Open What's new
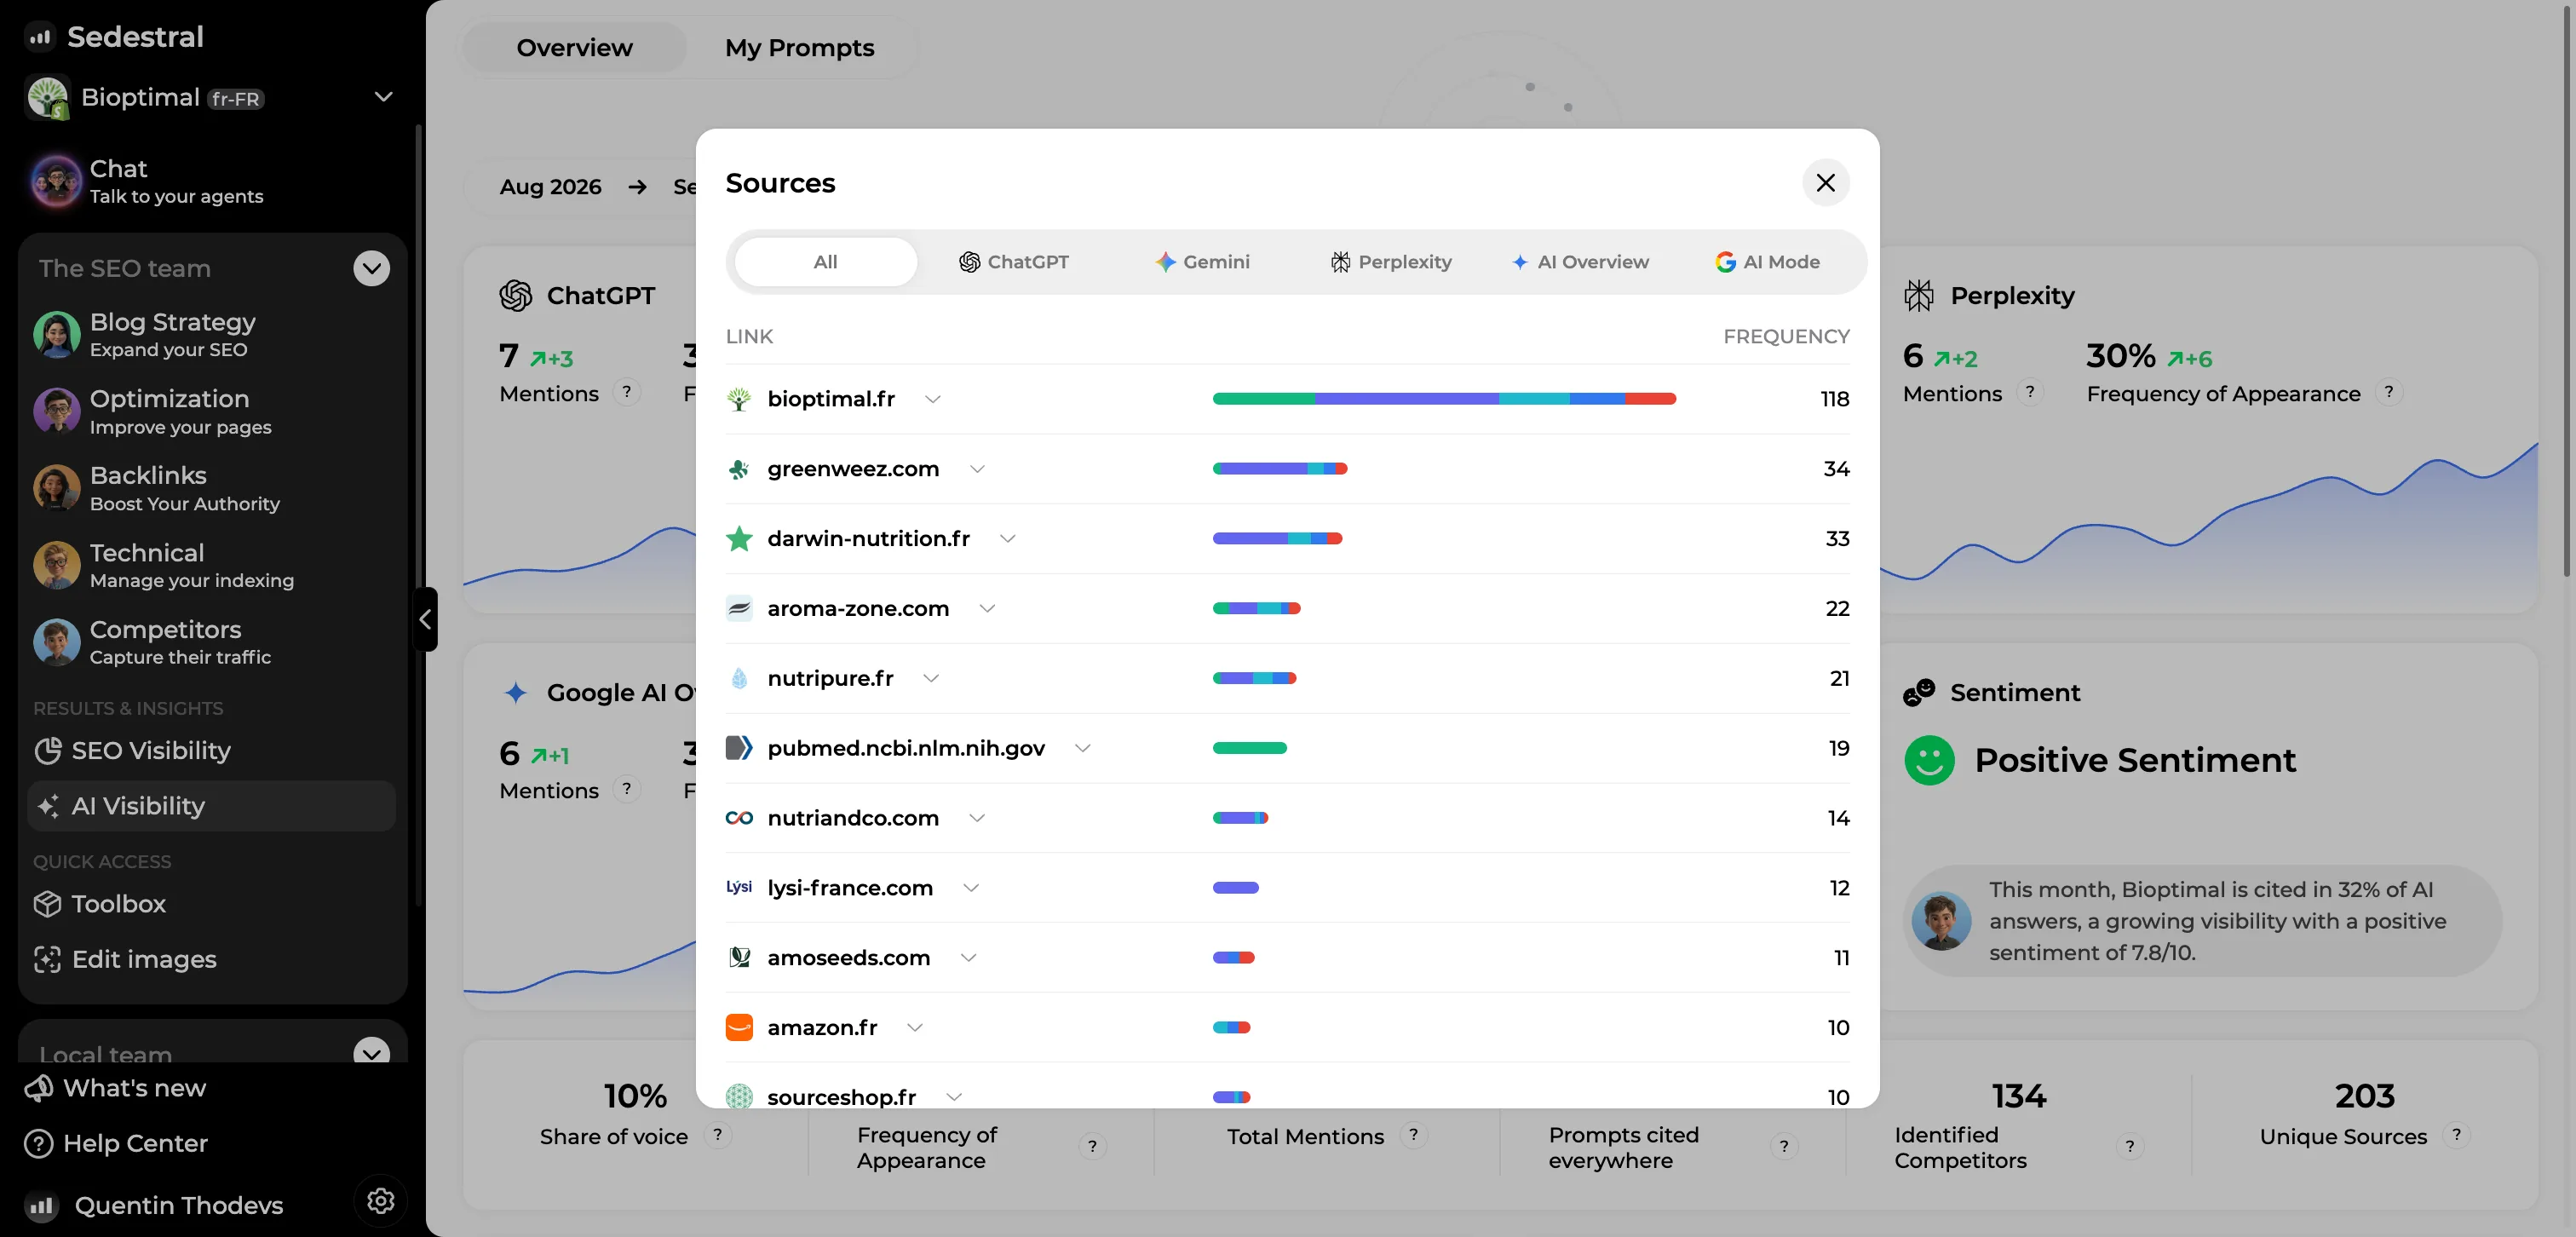This screenshot has width=2576, height=1237. 115,1088
